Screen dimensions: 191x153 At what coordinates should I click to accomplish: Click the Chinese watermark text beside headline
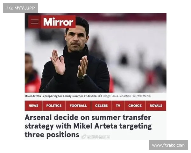click(x=98, y=137)
